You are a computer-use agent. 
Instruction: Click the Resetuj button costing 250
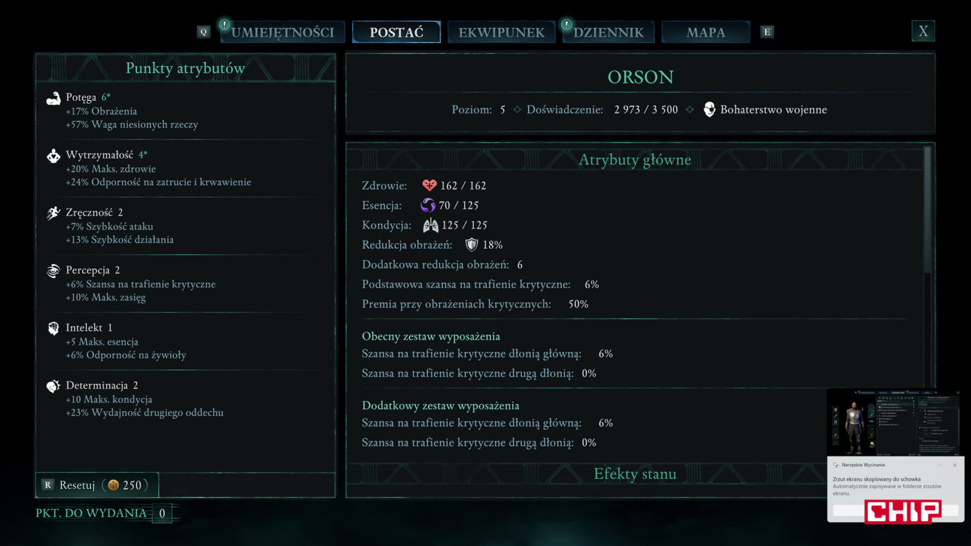point(97,485)
